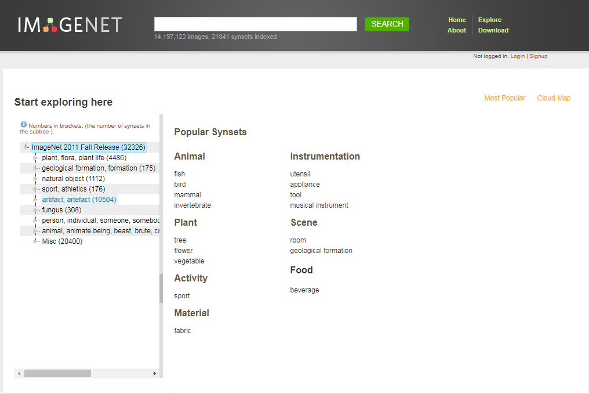Screen dimensions: 589x394
Task: Expand the fungus tree node
Action: click(x=36, y=210)
